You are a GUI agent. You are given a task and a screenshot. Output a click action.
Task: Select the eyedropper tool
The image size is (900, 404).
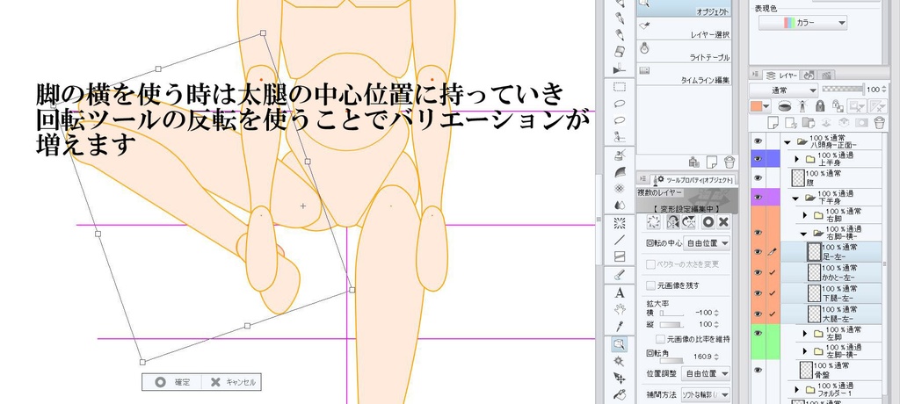[620, 326]
